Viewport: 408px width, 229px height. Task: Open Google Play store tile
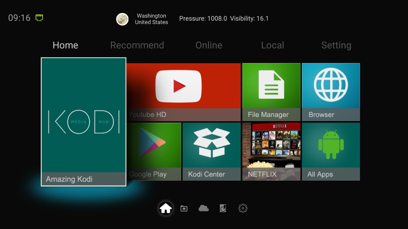coord(154,152)
